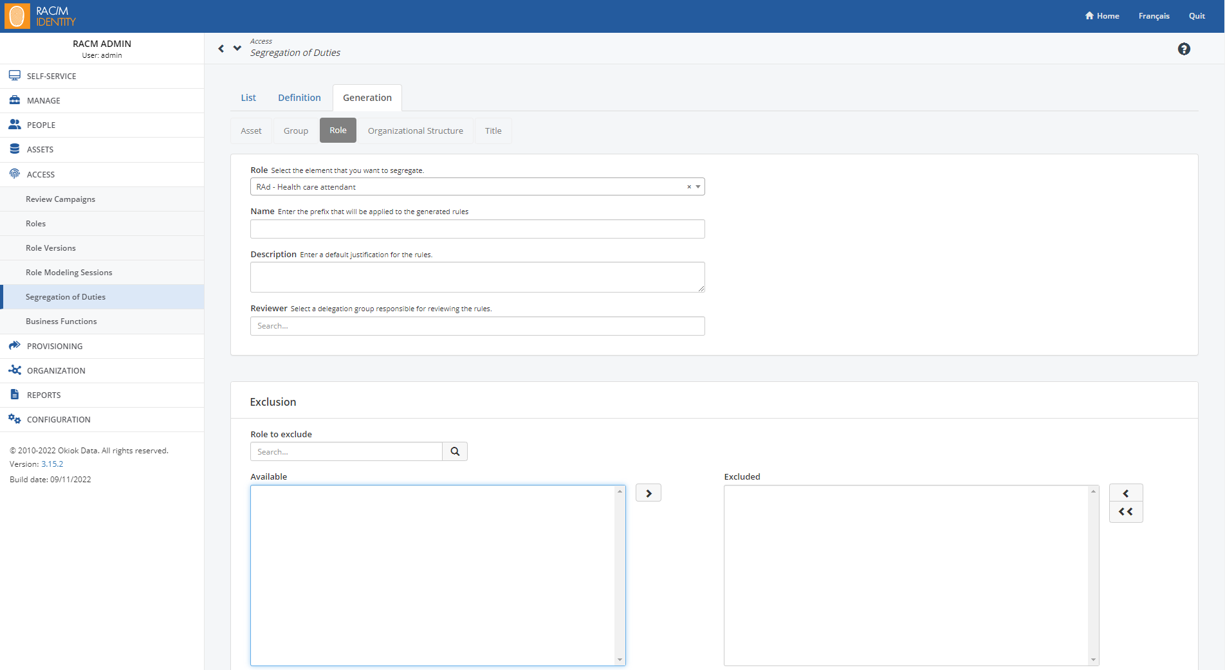Click Self-Service monitor icon

coord(14,76)
